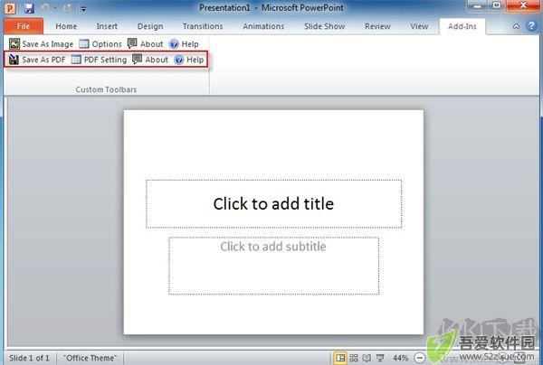Open Customize Quick Access Toolbar dropdown
This screenshot has width=543, height=365.
point(83,9)
